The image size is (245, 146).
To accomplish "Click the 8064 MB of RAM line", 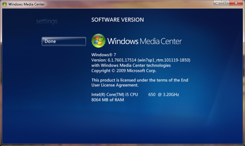I will coord(107,100).
